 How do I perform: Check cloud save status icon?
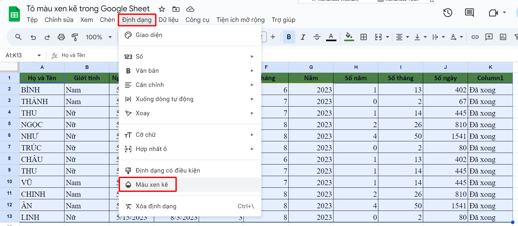coord(190,9)
